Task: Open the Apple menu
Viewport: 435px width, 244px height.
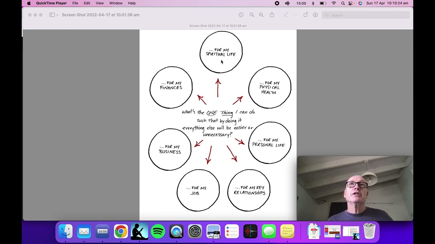Action: tap(29, 3)
